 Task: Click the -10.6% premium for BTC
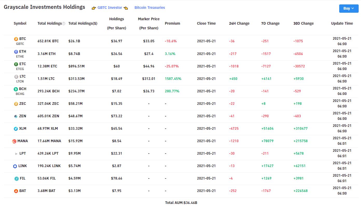[171, 41]
